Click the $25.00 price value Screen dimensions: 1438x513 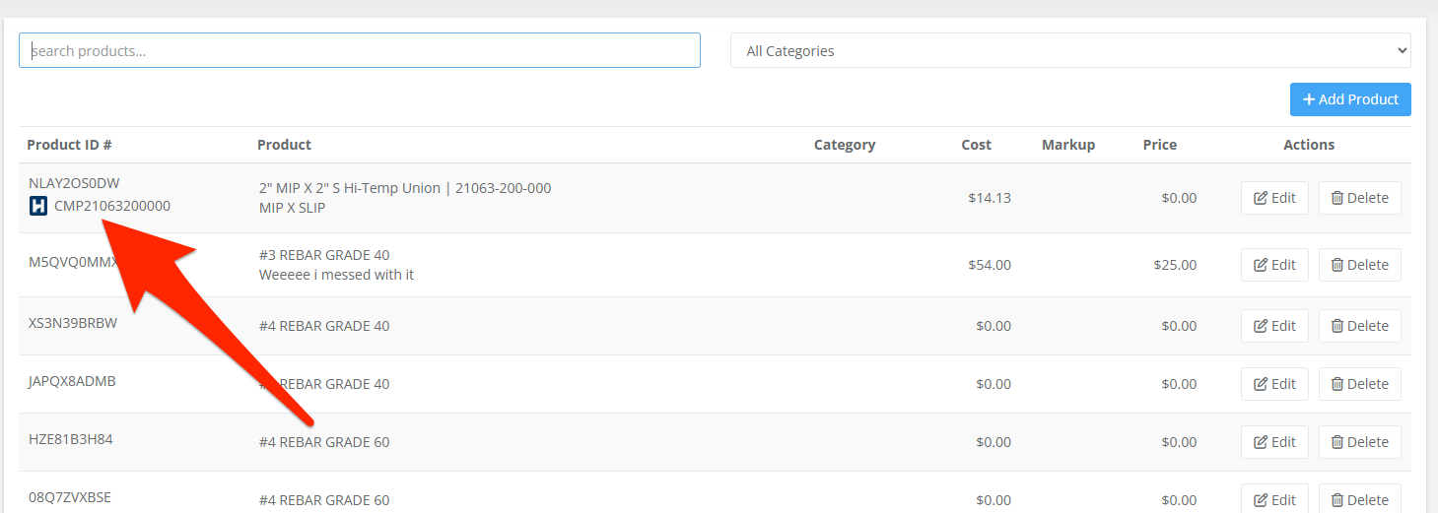pos(1175,265)
